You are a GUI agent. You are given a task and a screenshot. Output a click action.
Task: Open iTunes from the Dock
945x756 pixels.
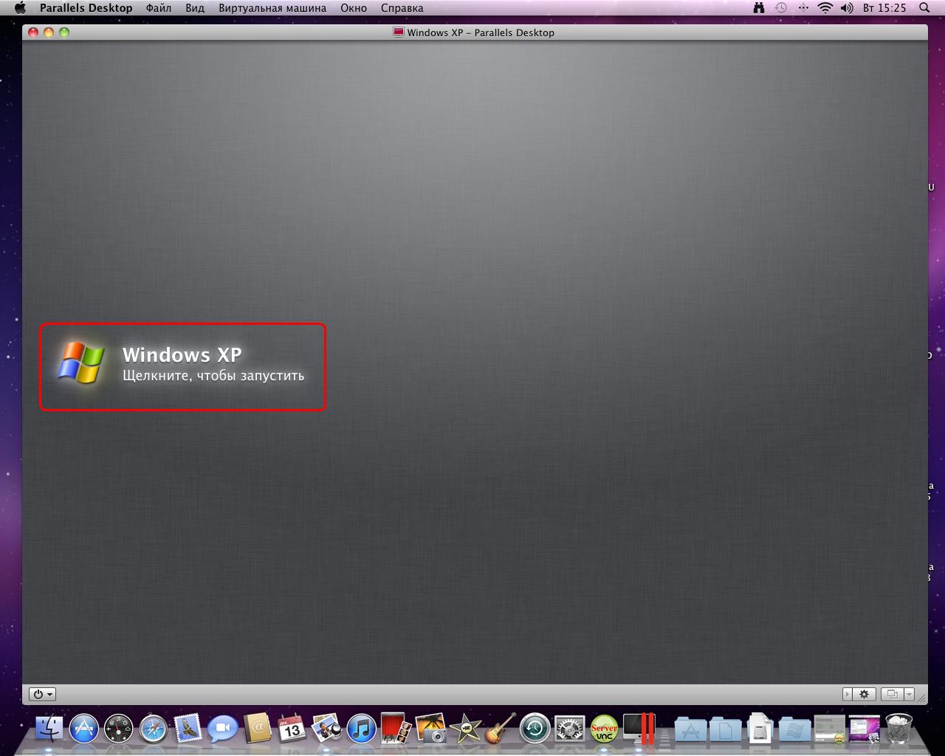pos(362,728)
